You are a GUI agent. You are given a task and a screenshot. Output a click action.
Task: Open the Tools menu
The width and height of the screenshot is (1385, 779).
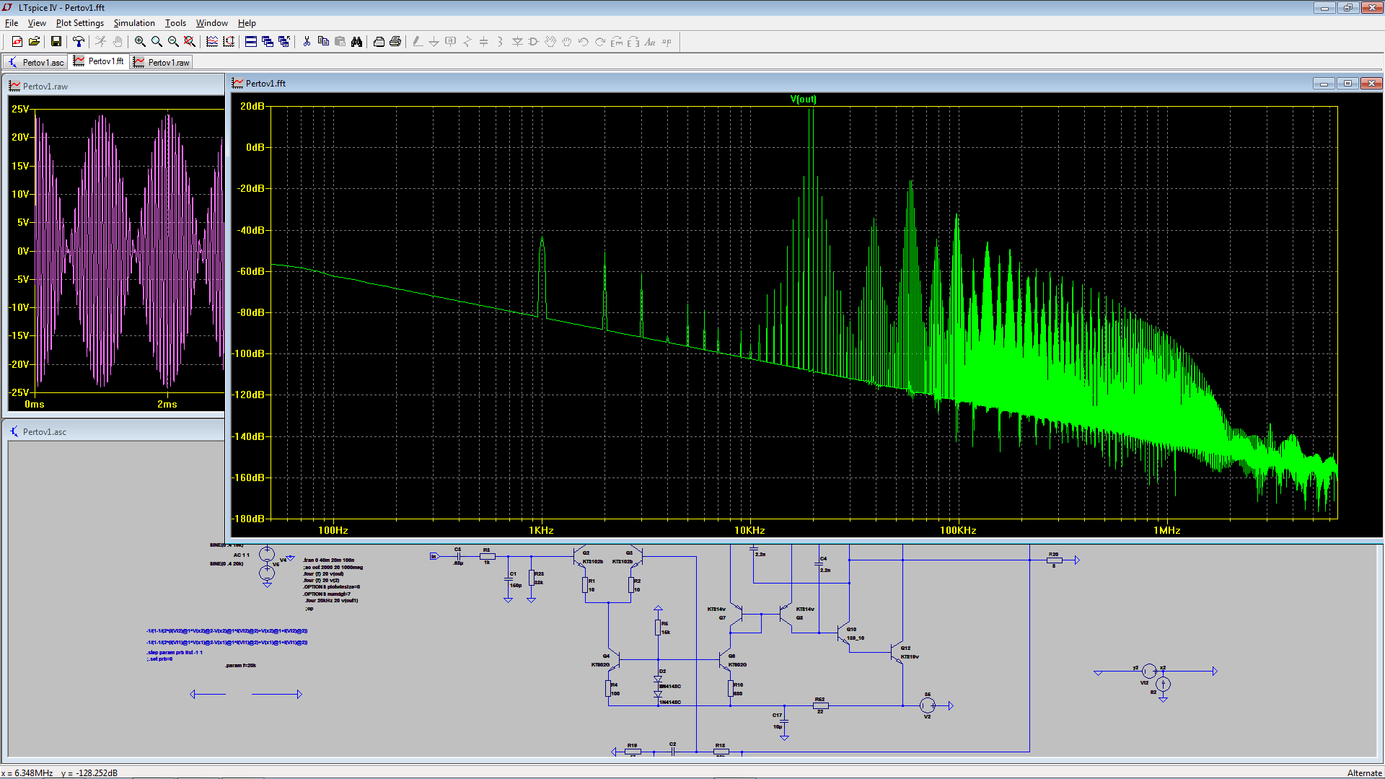pos(175,23)
